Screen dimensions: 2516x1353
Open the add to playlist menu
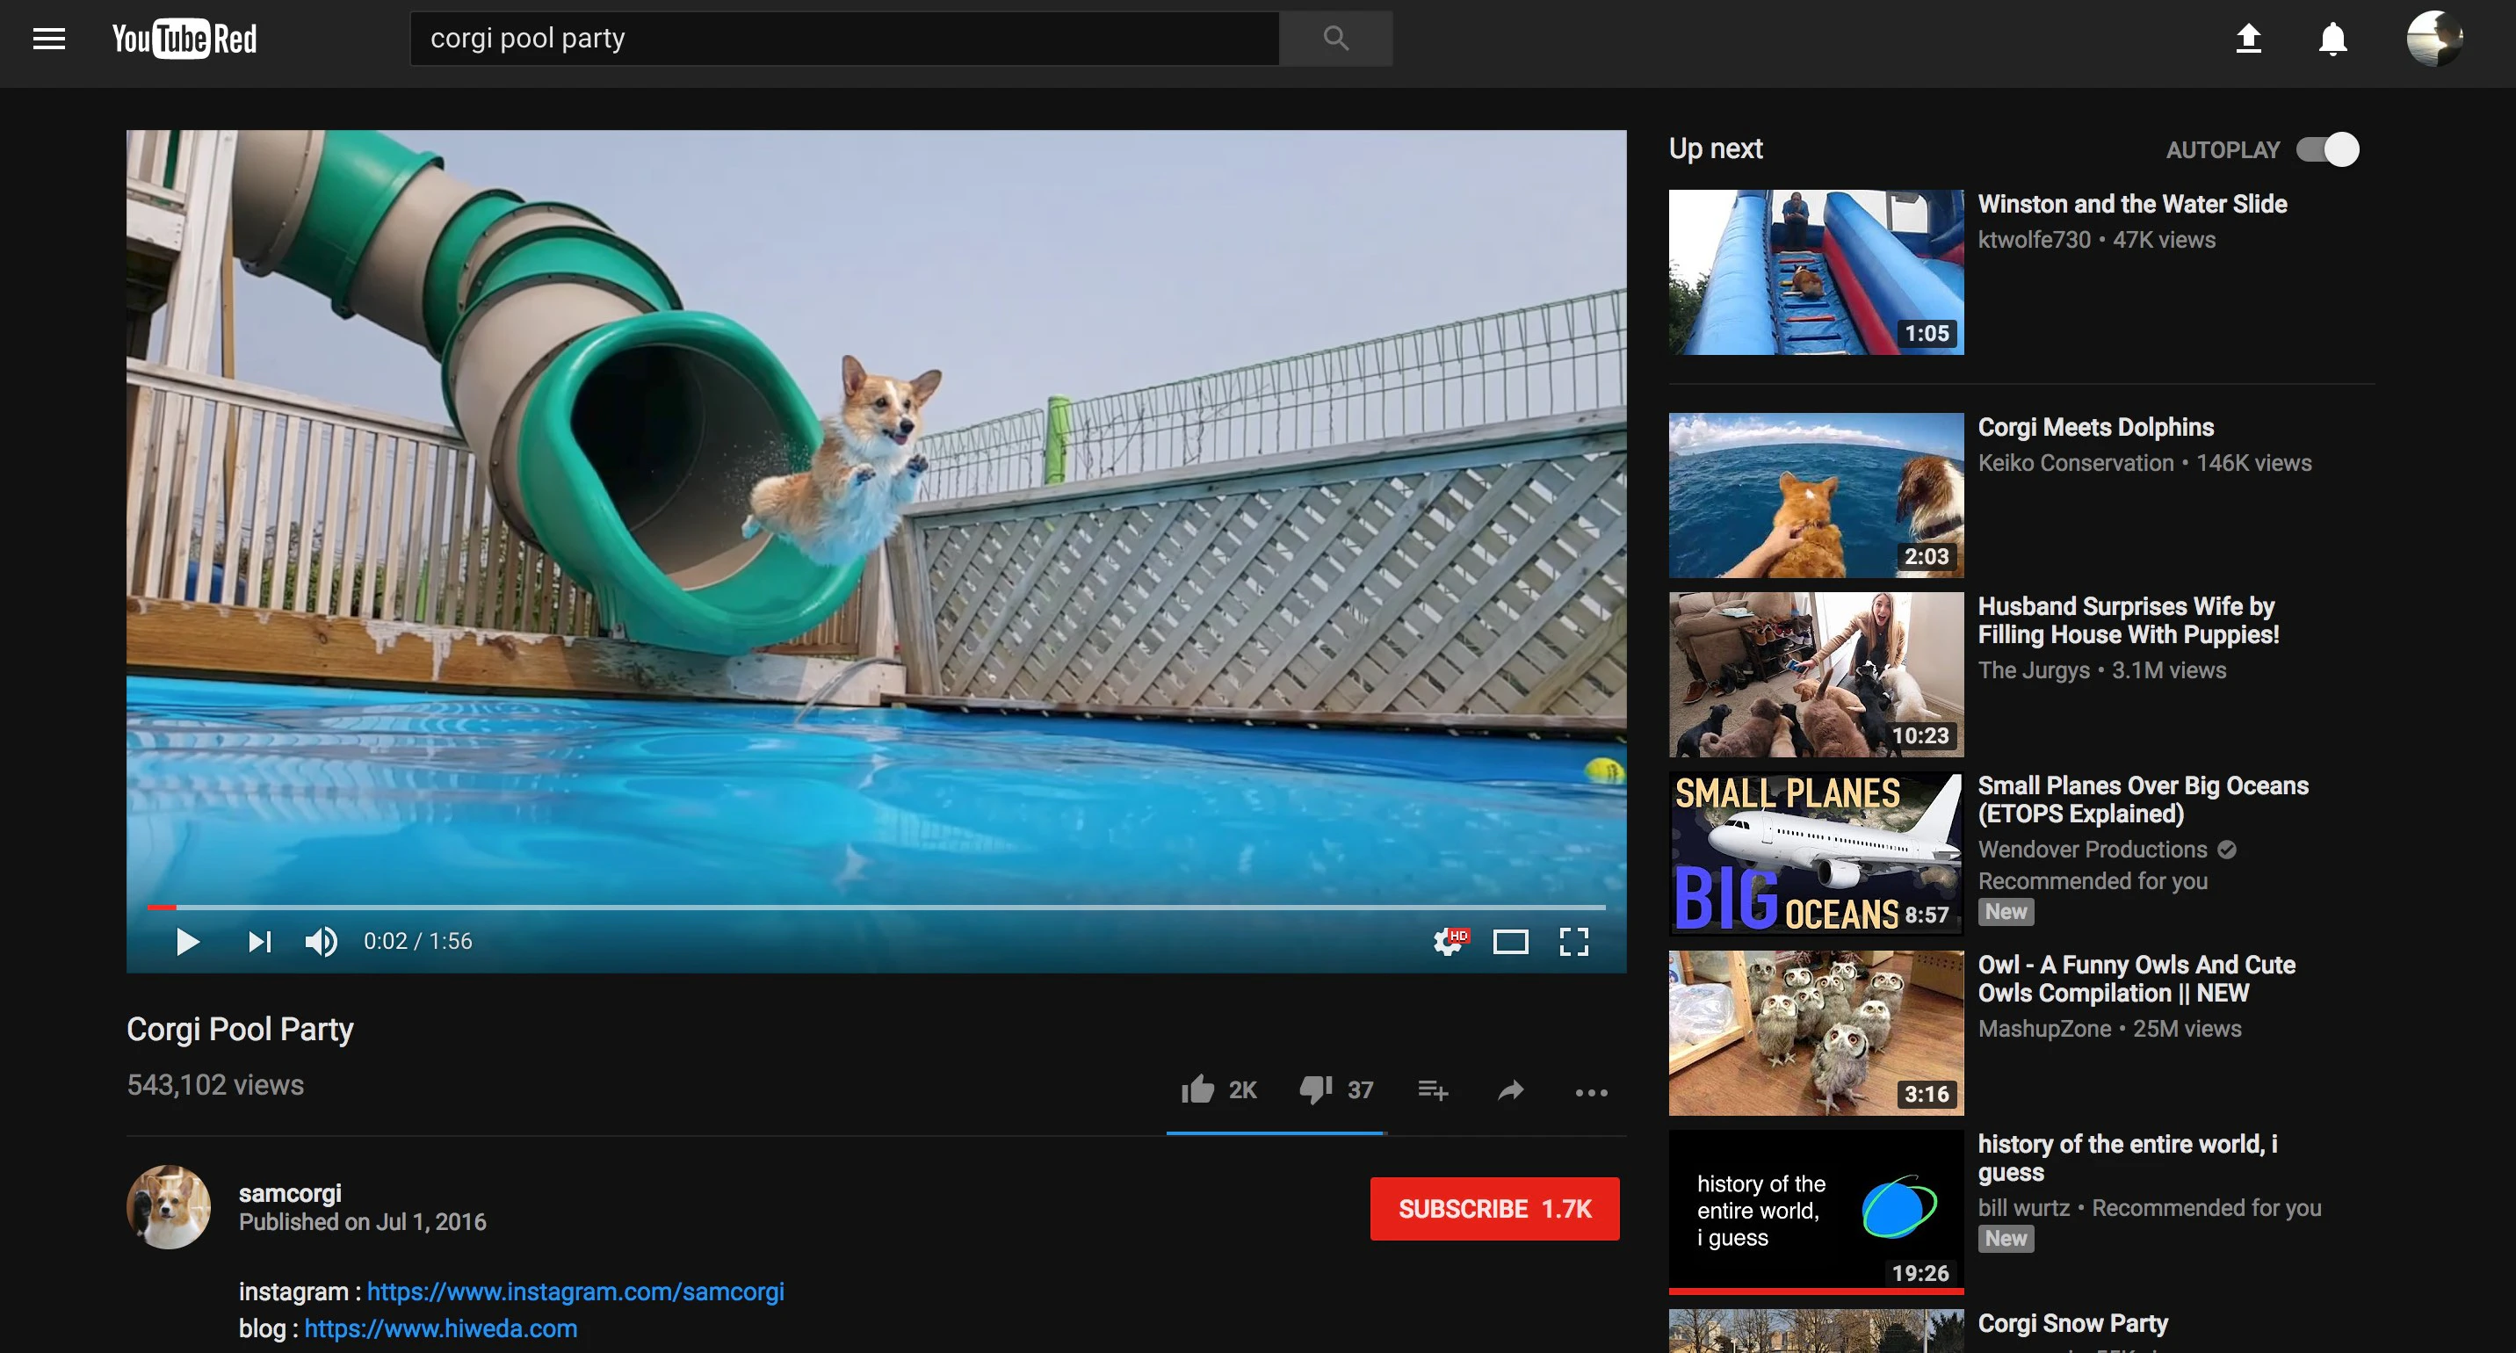click(x=1432, y=1090)
